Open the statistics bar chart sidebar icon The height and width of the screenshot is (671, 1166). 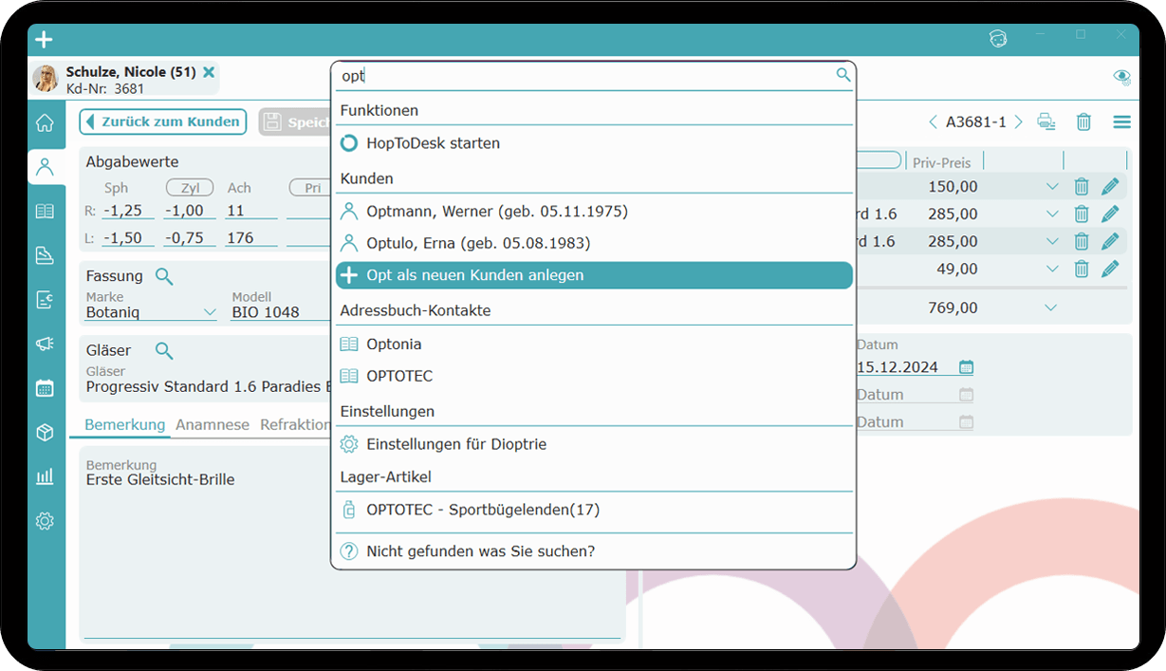click(x=45, y=476)
